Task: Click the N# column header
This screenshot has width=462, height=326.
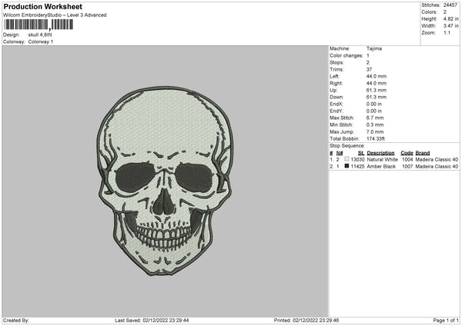Action: [340, 152]
